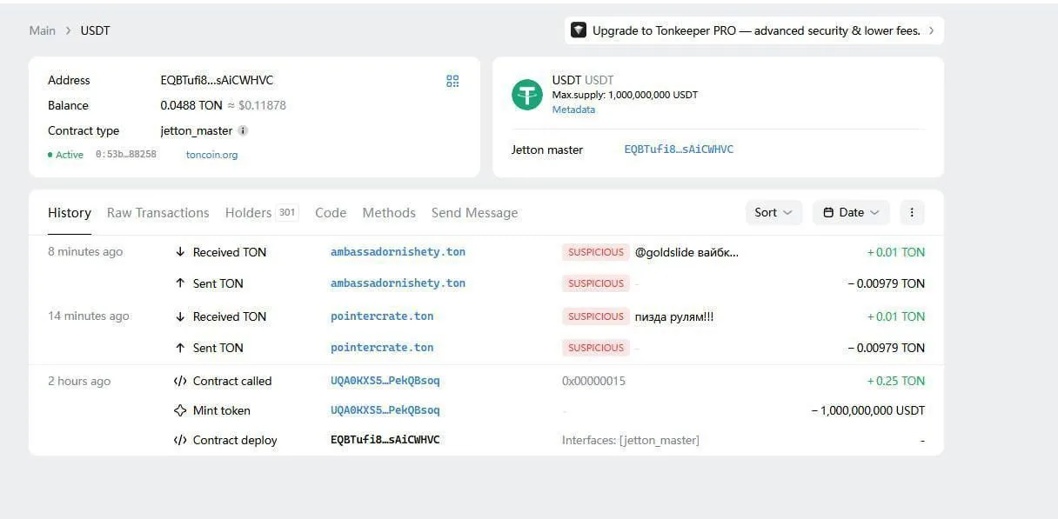This screenshot has height=519, width=1058.
Task: Open Jetton master address EQBTufi8…sAiCWHVC link
Action: point(679,150)
